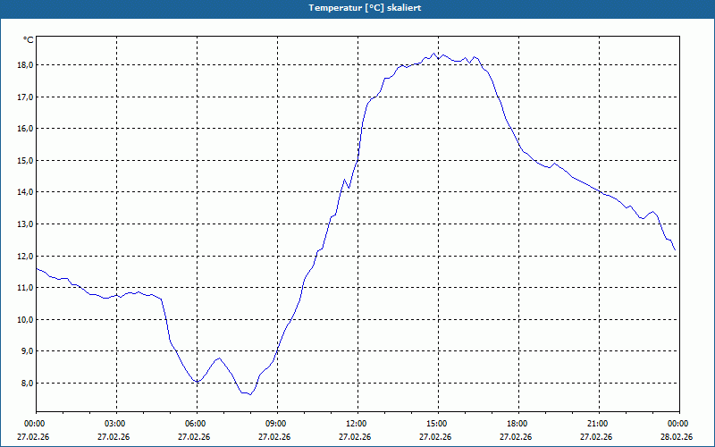The image size is (715, 447).
Task: Click the °C unit label above y-axis
Action: 29,40
